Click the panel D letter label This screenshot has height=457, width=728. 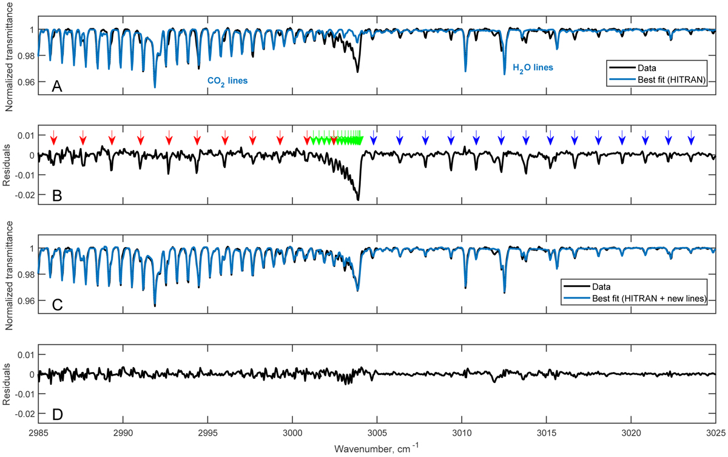(56, 414)
